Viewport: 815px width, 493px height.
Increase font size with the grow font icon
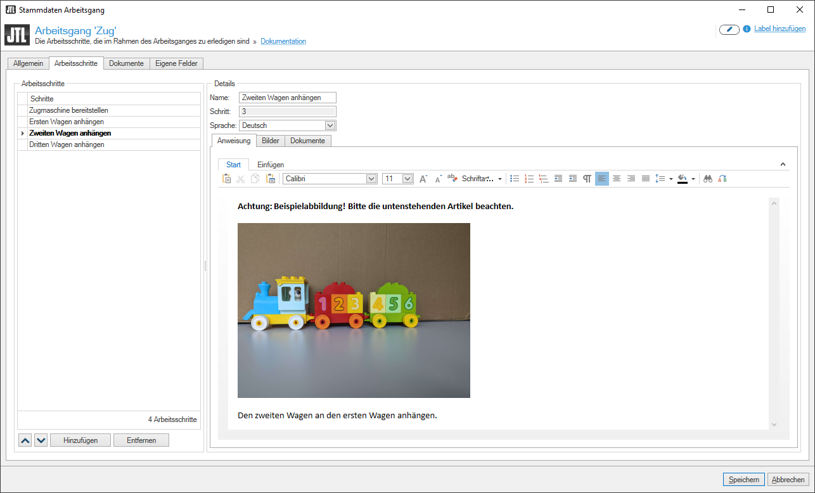tap(423, 179)
